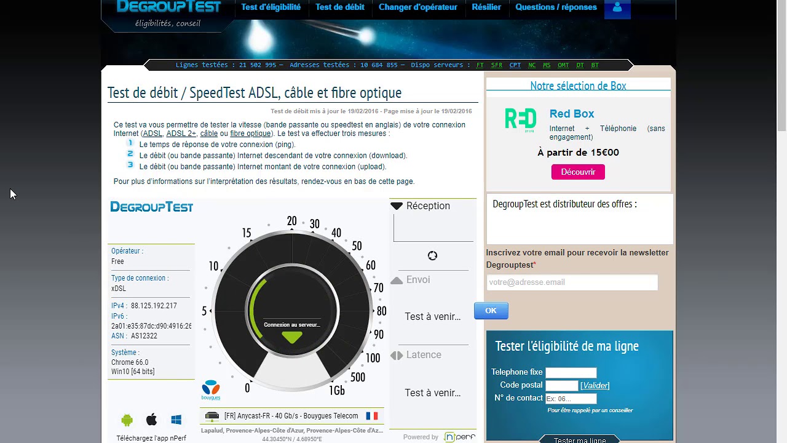This screenshot has width=787, height=443.
Task: Follow the ADSL link in the description
Action: tap(152, 134)
